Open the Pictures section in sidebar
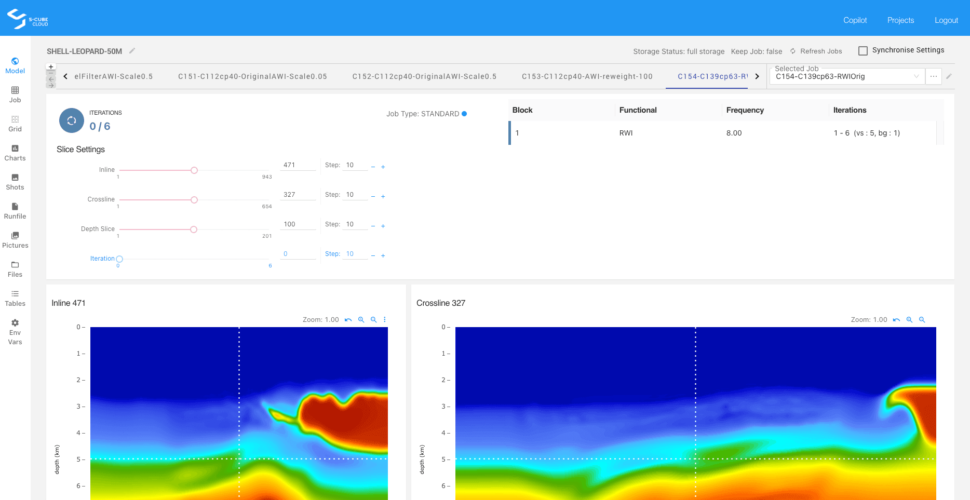970x500 pixels. point(15,240)
